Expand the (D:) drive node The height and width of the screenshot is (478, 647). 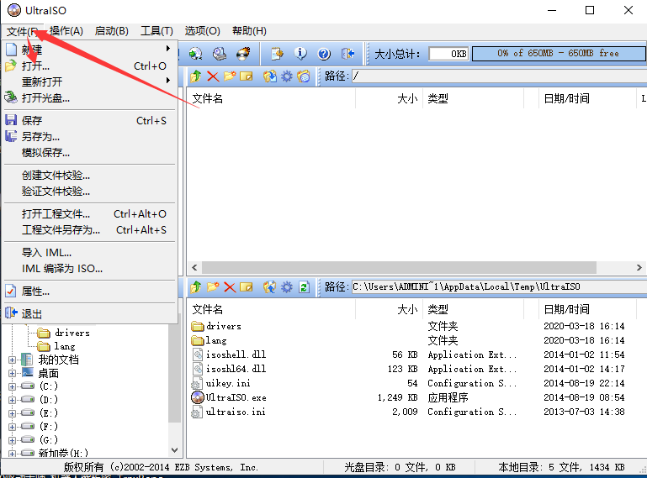[x=12, y=400]
